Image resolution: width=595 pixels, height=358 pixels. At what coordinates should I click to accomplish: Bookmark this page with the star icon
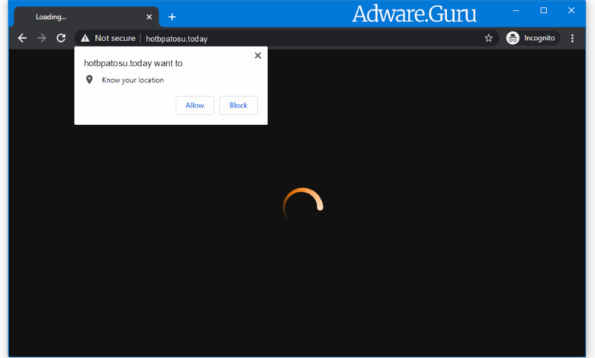[488, 38]
